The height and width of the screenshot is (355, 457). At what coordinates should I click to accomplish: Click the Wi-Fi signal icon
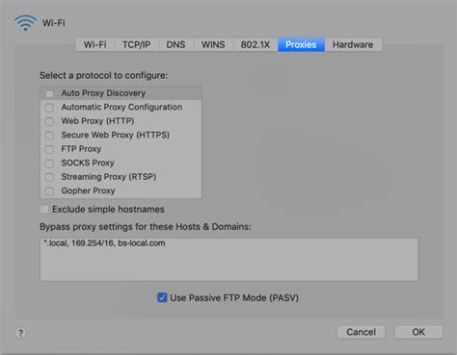click(x=25, y=23)
